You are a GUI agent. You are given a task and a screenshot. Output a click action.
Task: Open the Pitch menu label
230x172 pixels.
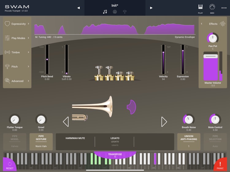tap(14, 67)
